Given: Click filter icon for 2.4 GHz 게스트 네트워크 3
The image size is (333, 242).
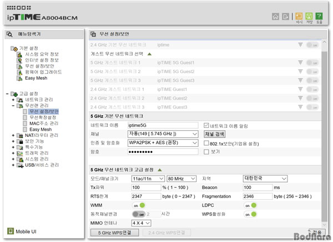Looking at the screenshot, I should coord(300,107).
